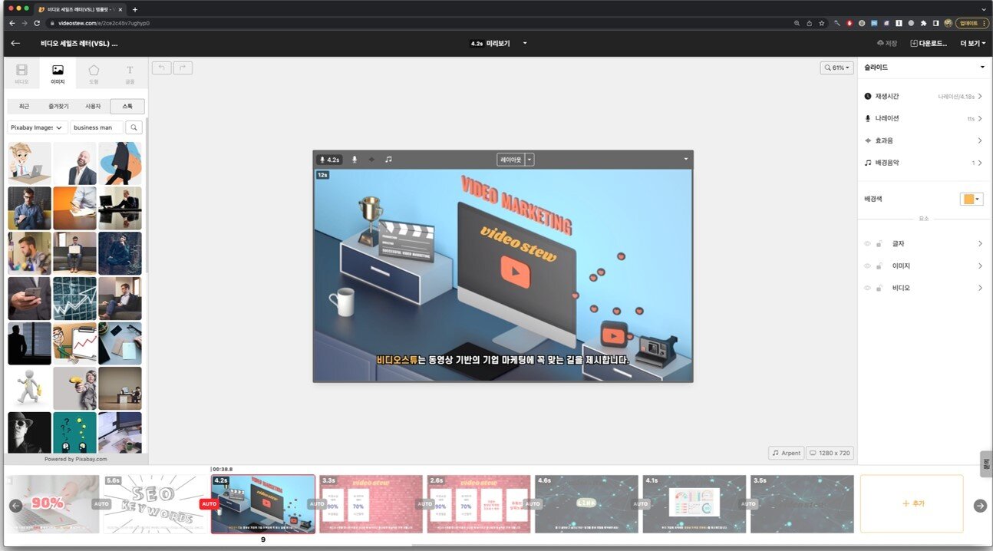This screenshot has width=993, height=551.
Task: Toggle visibility eye for 글자 element
Action: [x=868, y=244]
